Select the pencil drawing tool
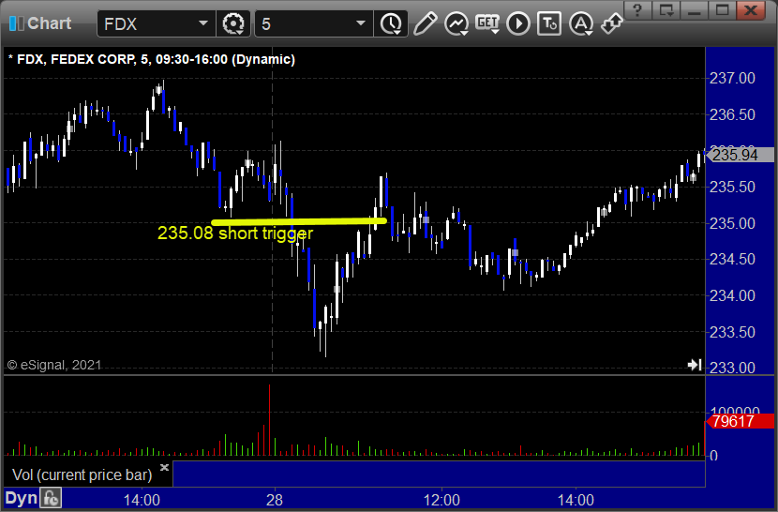 coord(425,23)
